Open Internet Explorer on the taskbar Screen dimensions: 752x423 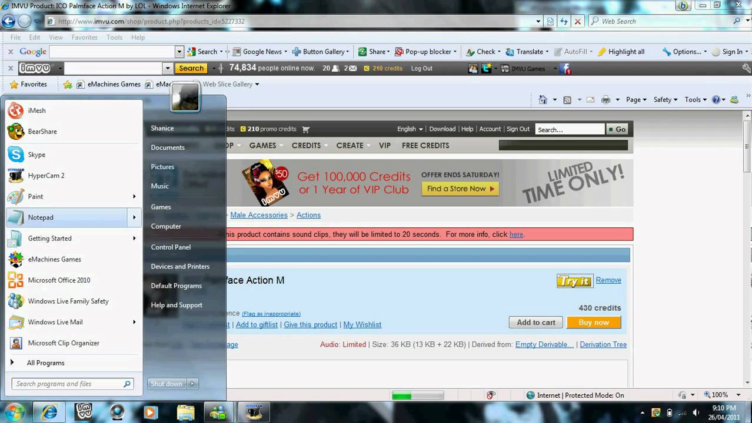tap(49, 412)
